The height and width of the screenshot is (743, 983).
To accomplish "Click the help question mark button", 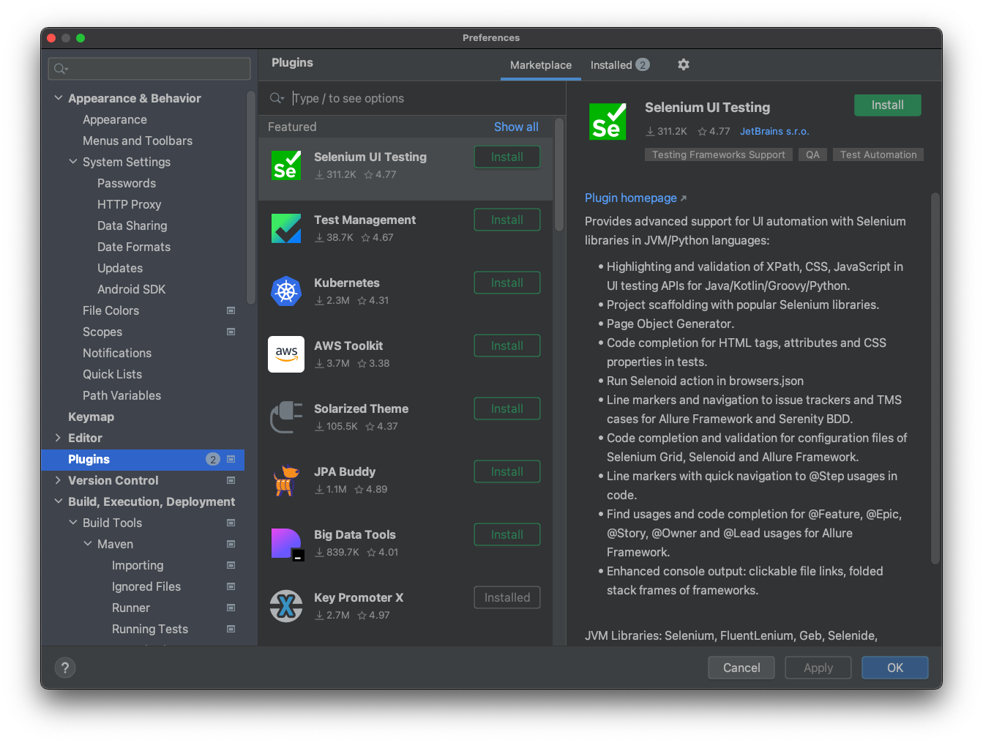I will [65, 668].
